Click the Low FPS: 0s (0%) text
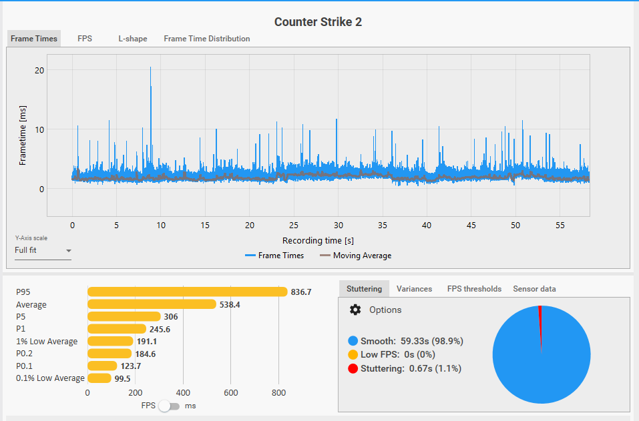 398,355
